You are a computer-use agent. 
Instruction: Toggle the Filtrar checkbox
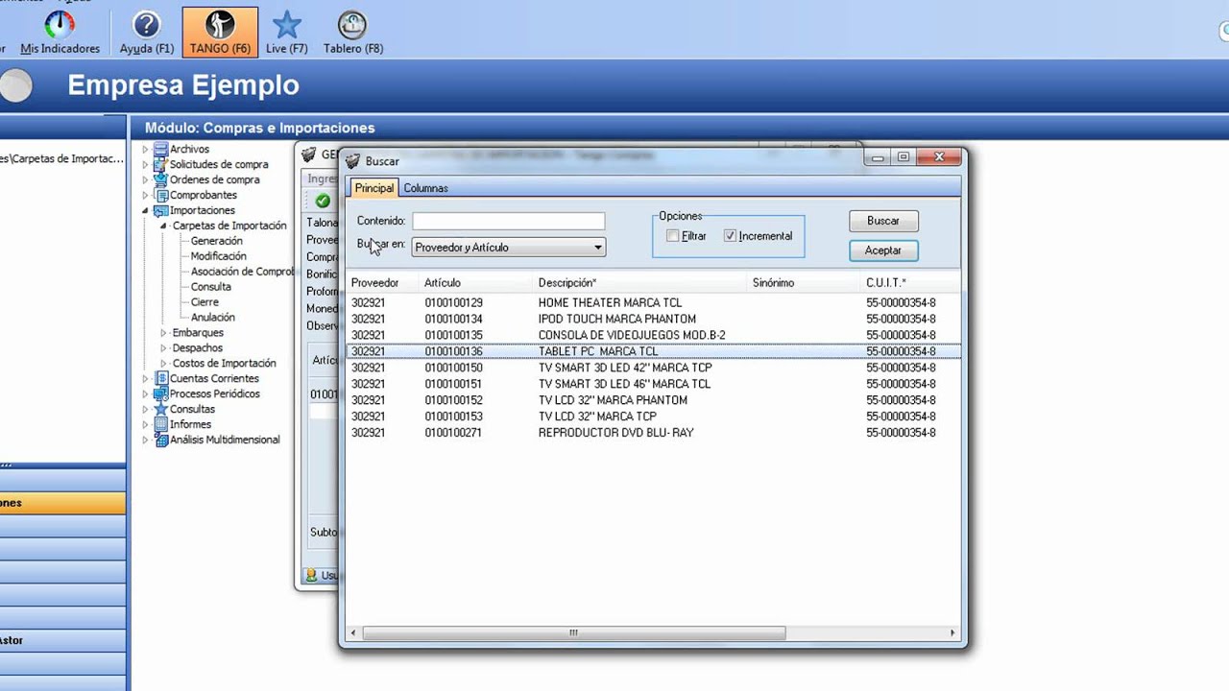(673, 236)
